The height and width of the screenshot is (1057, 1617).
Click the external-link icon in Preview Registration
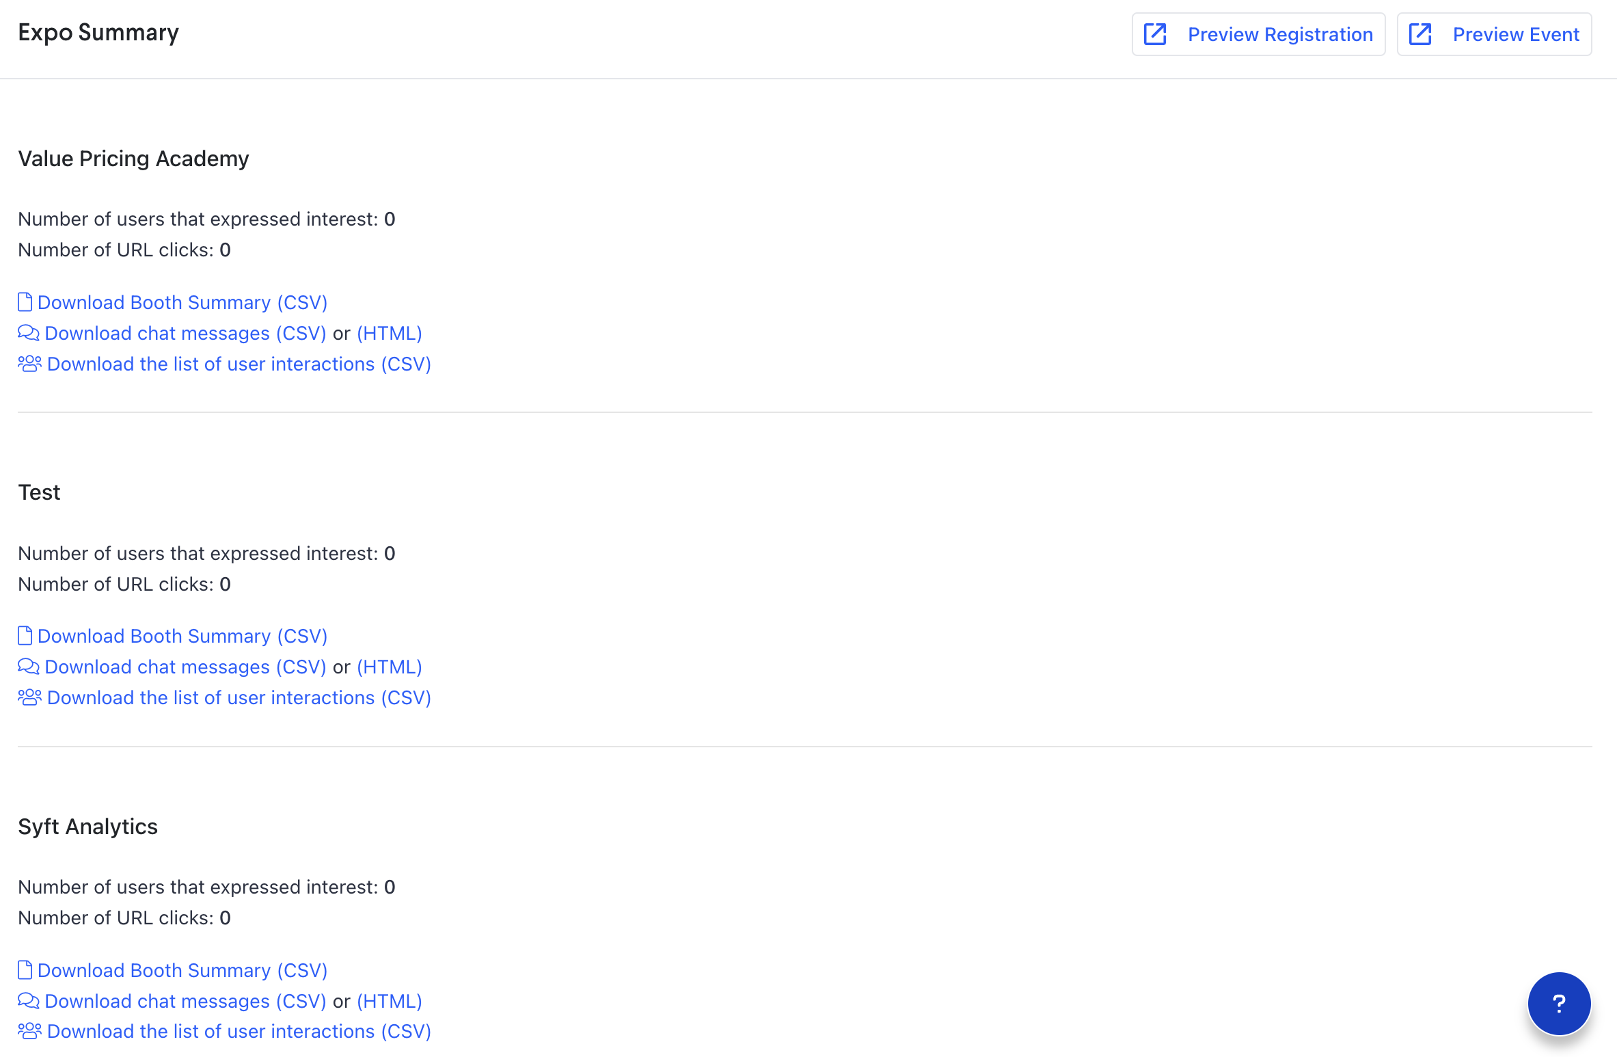(x=1155, y=34)
